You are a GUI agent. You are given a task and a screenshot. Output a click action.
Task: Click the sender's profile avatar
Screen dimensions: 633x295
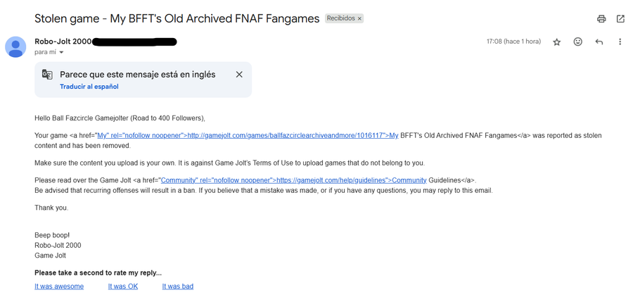coord(15,47)
